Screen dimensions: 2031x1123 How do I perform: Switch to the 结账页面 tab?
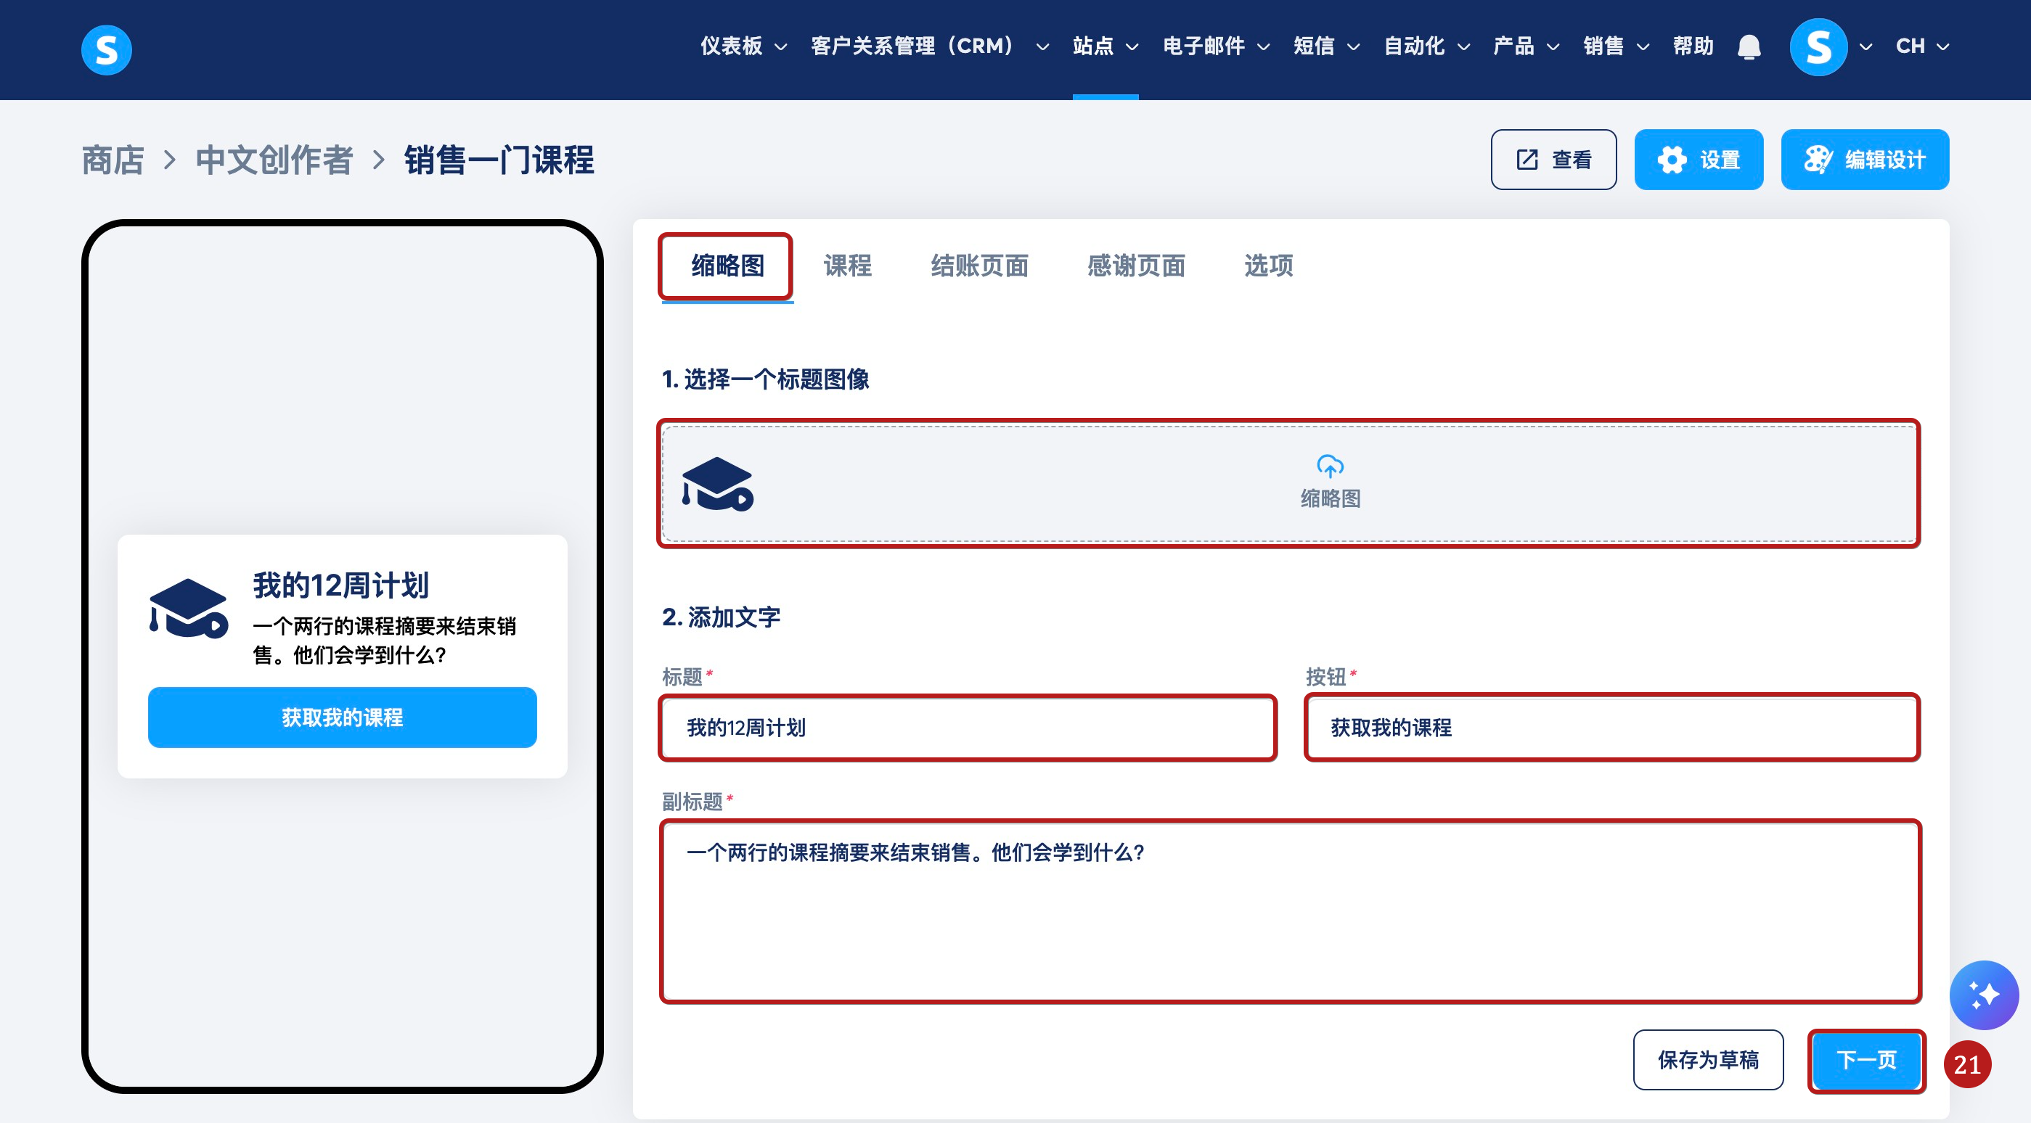(x=979, y=266)
